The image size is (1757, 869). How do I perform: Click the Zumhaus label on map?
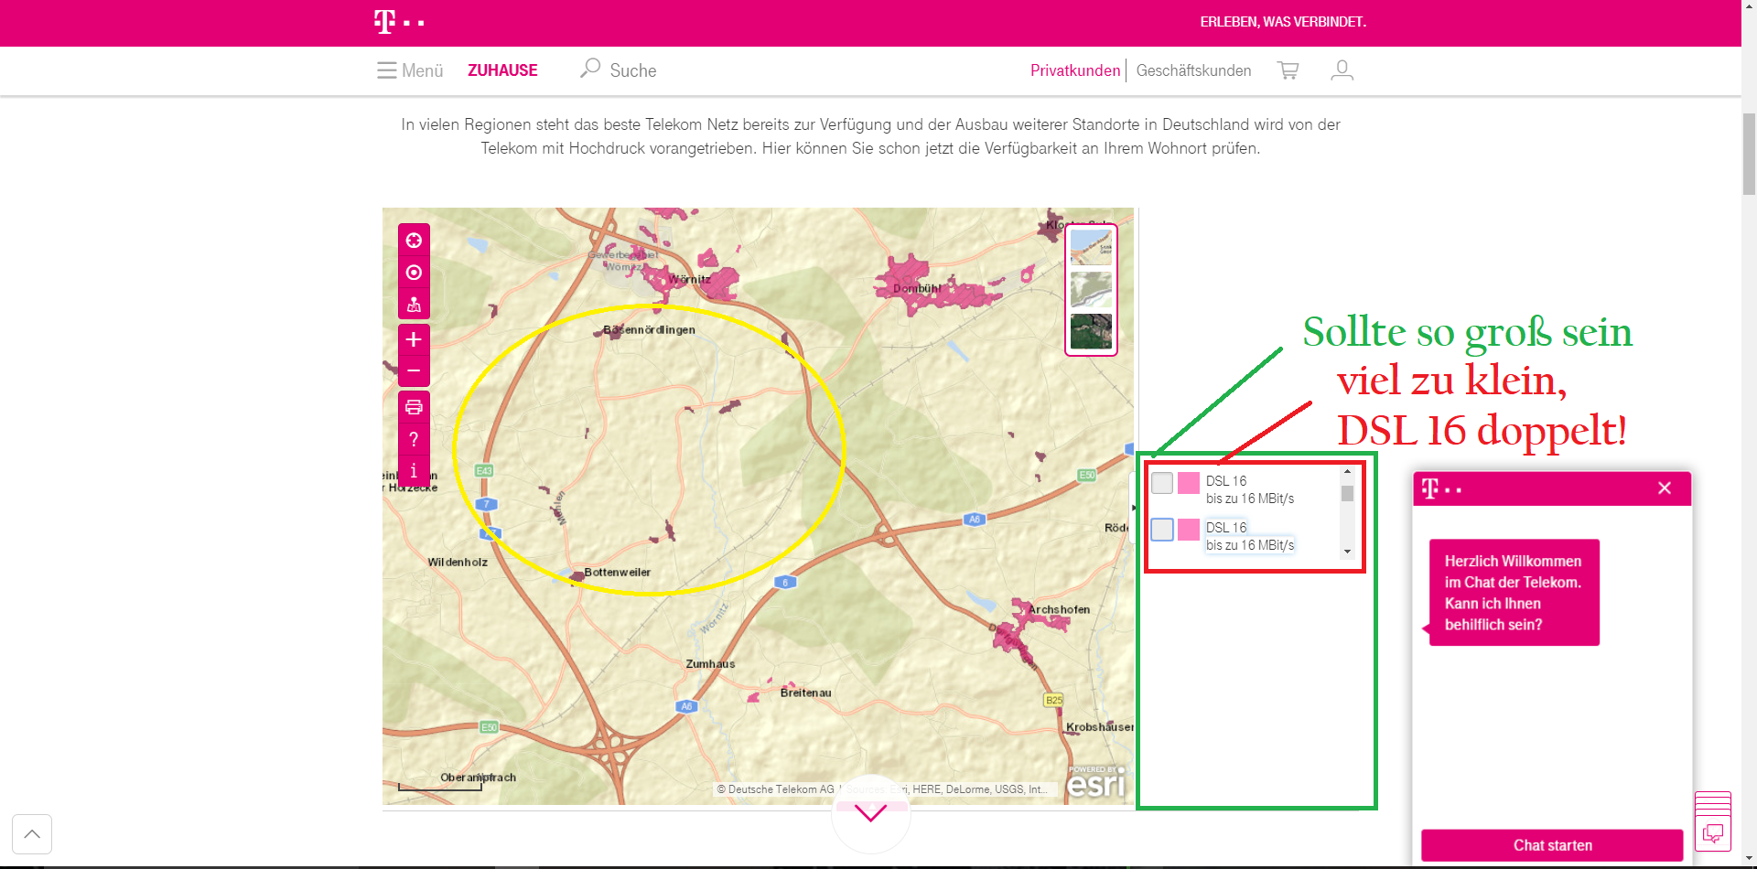click(x=710, y=664)
